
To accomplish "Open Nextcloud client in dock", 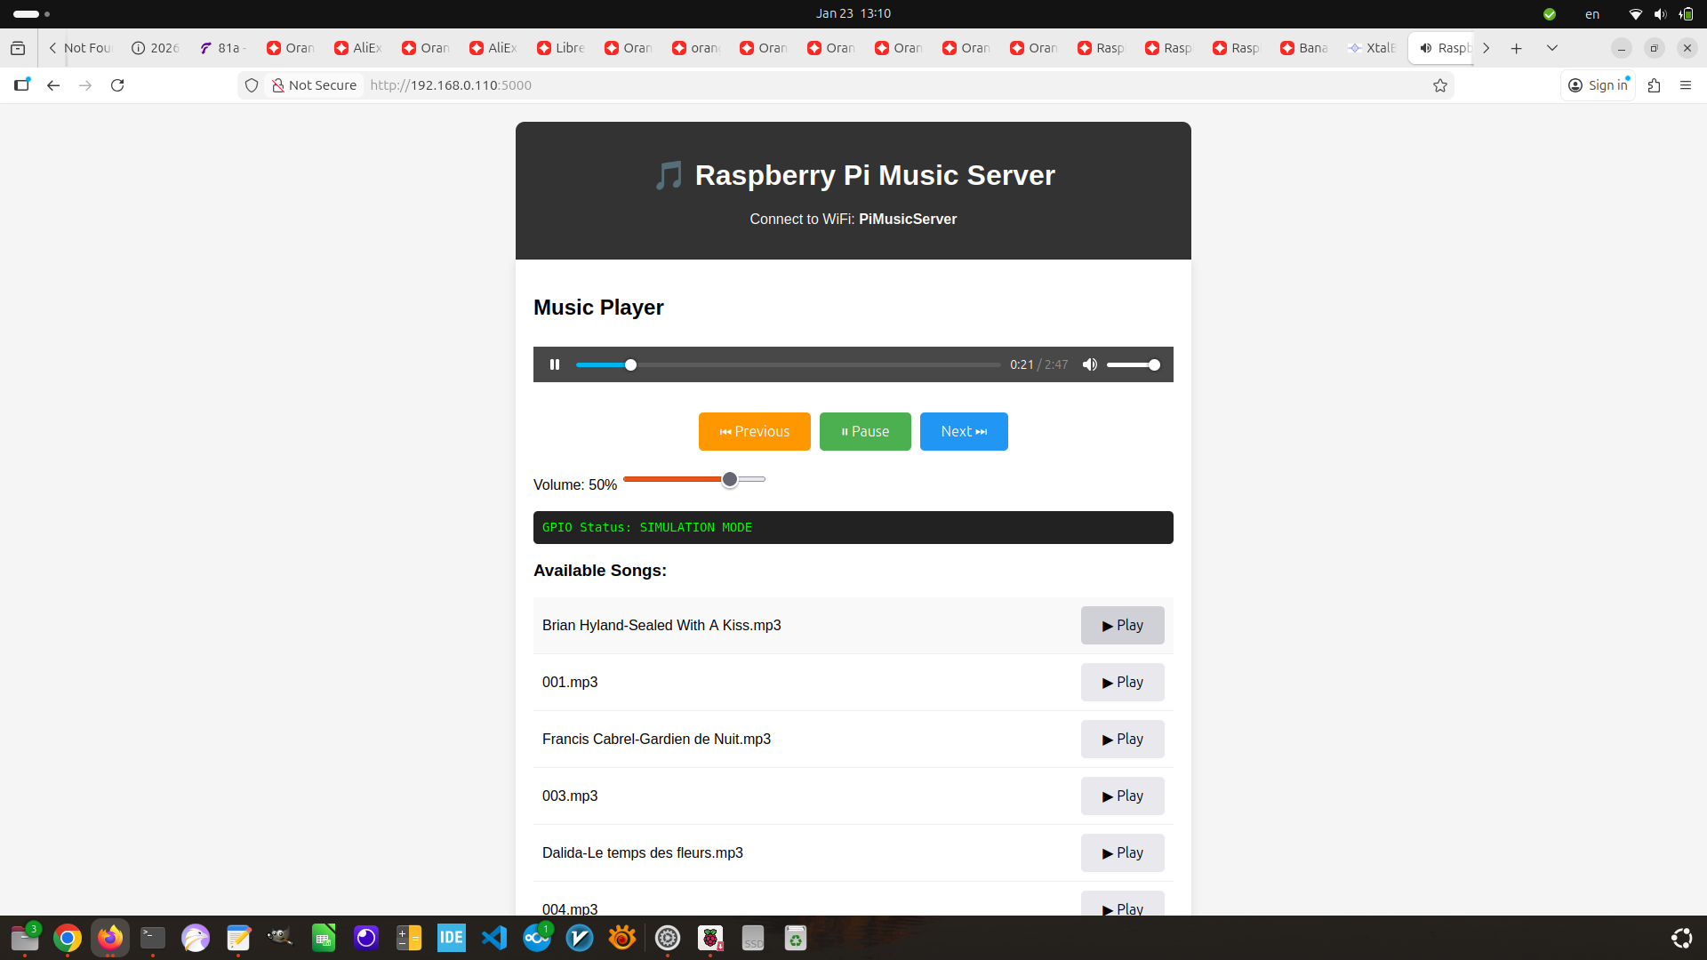I will [x=537, y=938].
